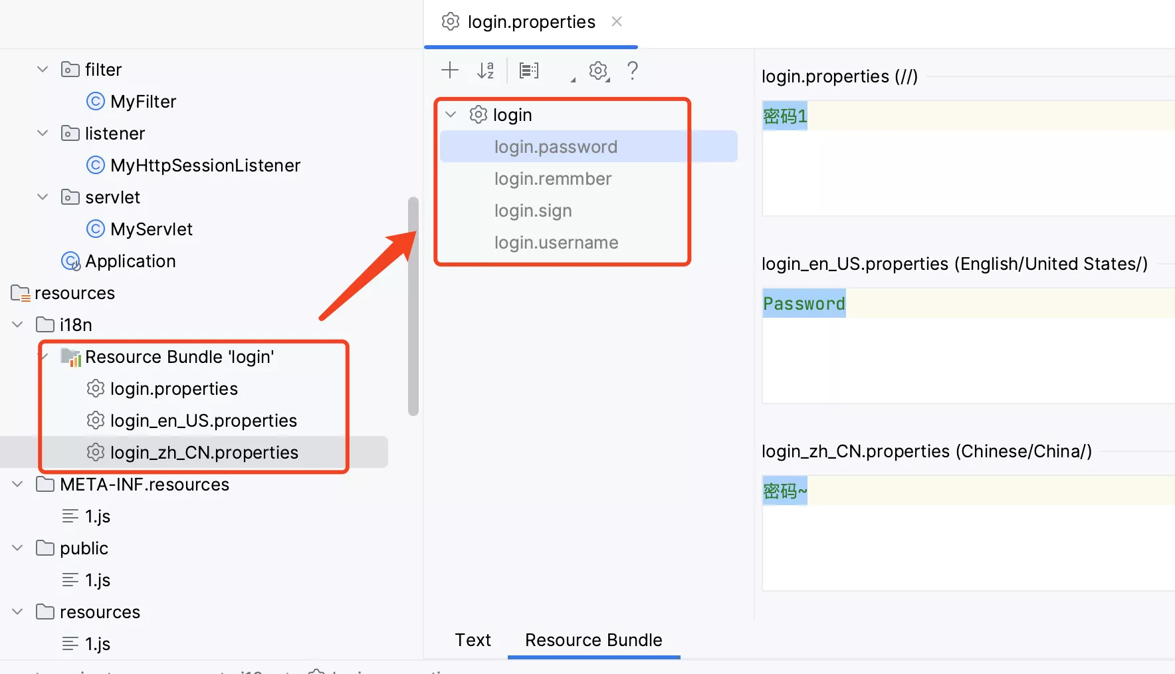Open 1.js under META-INF.resources
Screen dimensions: 1175x674
(x=98, y=516)
